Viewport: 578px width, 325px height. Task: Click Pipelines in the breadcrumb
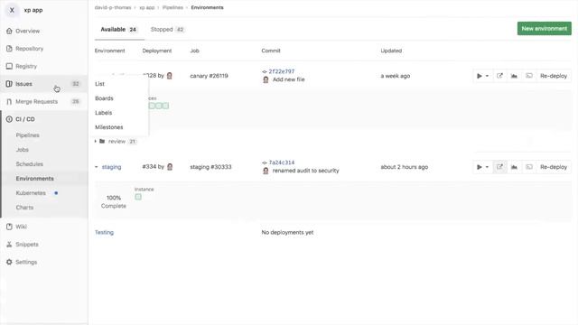pos(172,7)
